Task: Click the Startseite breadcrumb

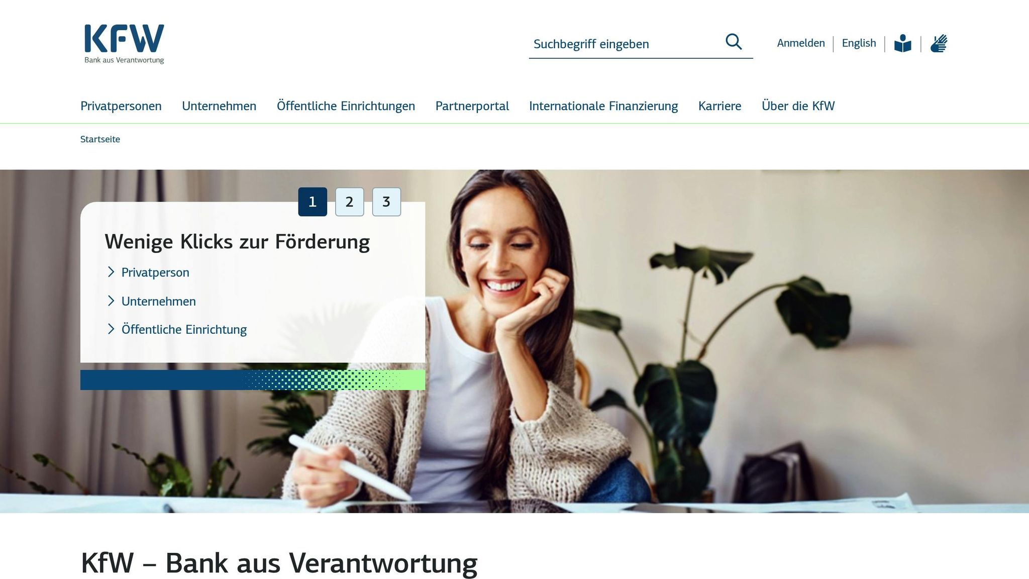Action: click(100, 139)
